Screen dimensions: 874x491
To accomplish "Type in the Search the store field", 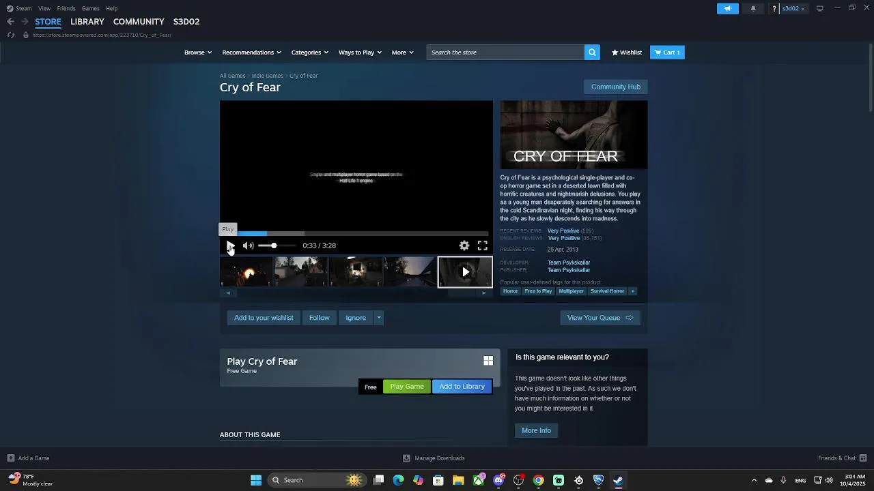I will tap(505, 53).
